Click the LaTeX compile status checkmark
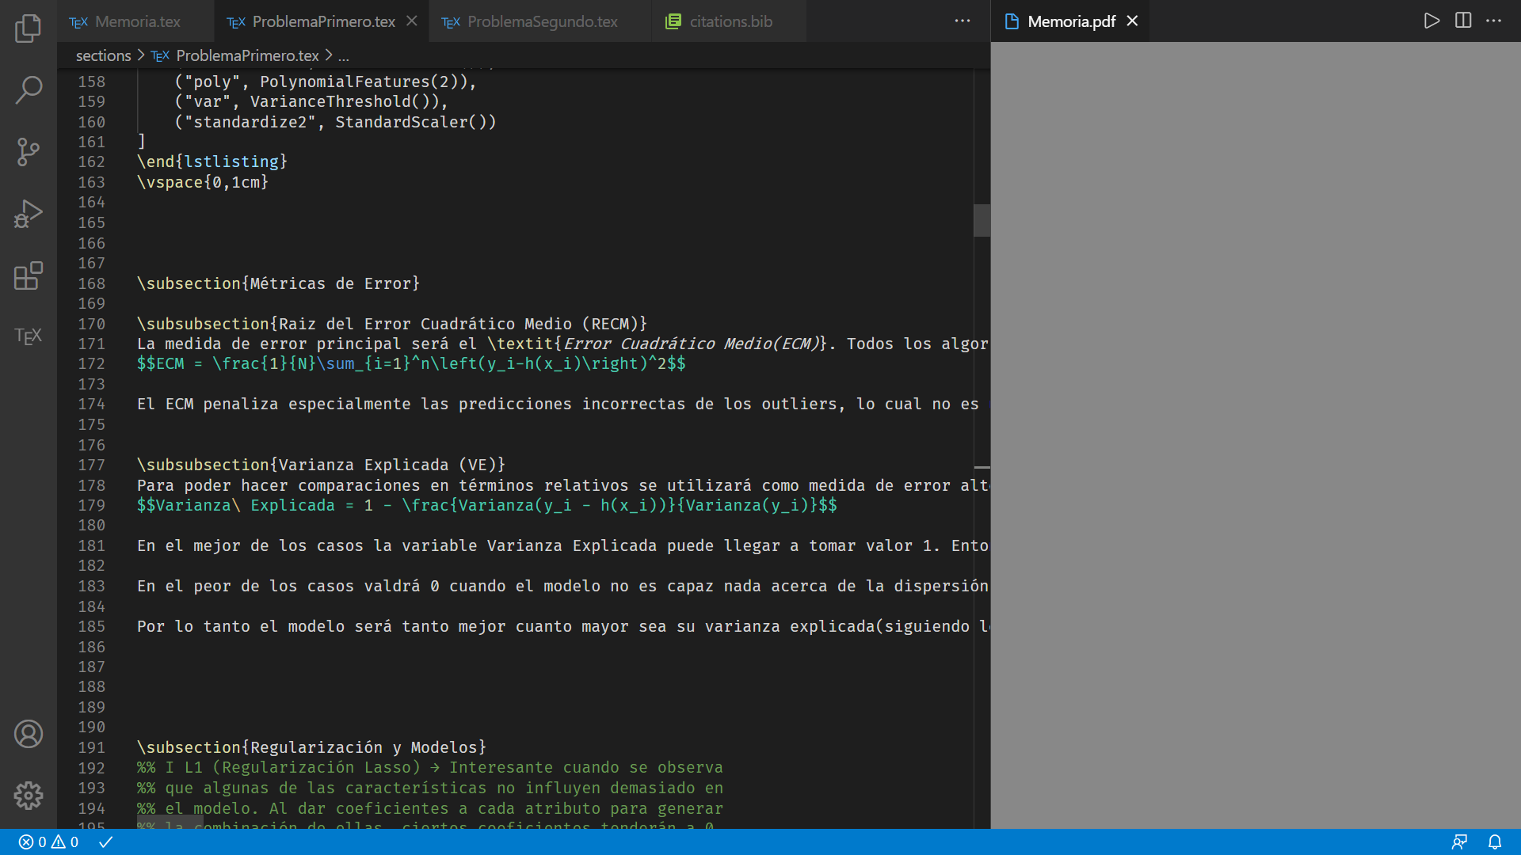Viewport: 1521px width, 855px height. tap(105, 842)
